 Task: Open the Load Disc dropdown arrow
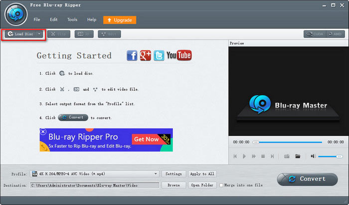point(39,34)
